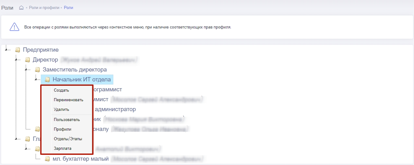Choose Удалить from the context menu
This screenshot has width=414, height=165.
click(x=61, y=110)
